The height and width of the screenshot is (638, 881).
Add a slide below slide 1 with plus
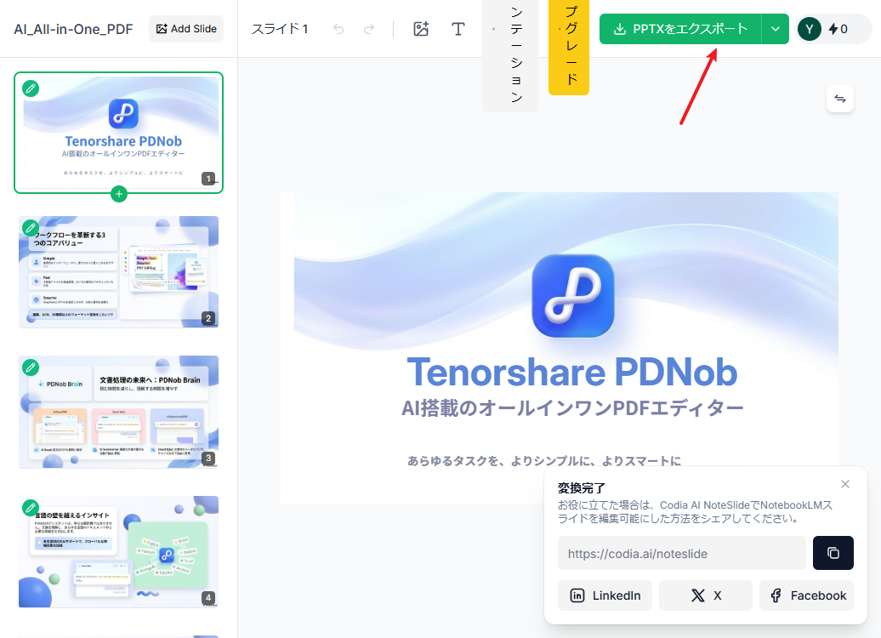118,194
